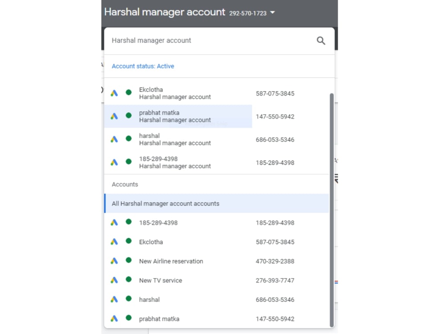Image resolution: width=445 pixels, height=334 pixels.
Task: Click the search magnifier icon
Action: 321,41
